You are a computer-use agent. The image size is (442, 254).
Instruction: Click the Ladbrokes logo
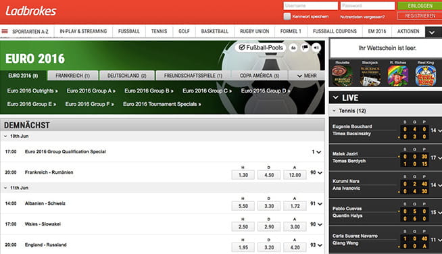click(x=30, y=11)
